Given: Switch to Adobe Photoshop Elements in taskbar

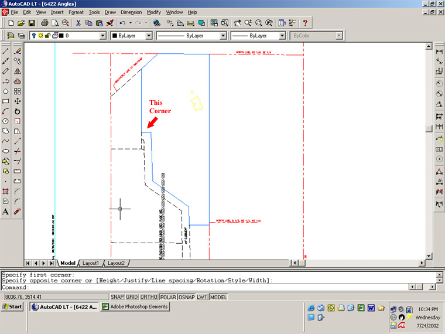Looking at the screenshot, I should click(135, 306).
